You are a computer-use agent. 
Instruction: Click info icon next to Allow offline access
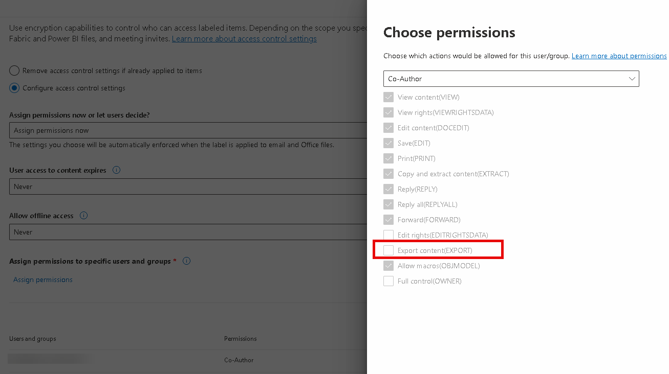coord(84,216)
